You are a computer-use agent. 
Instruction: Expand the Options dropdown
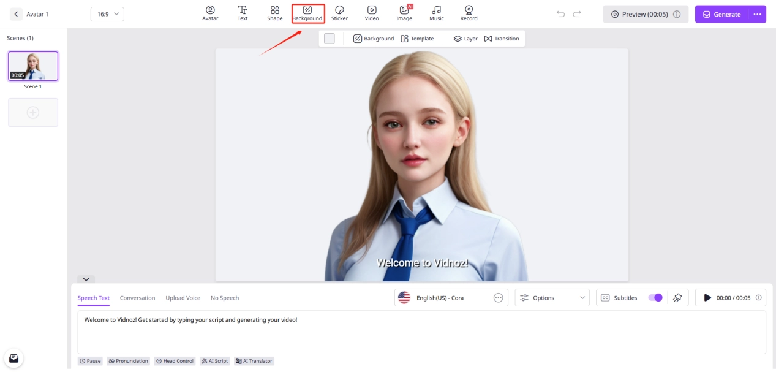pyautogui.click(x=552, y=298)
